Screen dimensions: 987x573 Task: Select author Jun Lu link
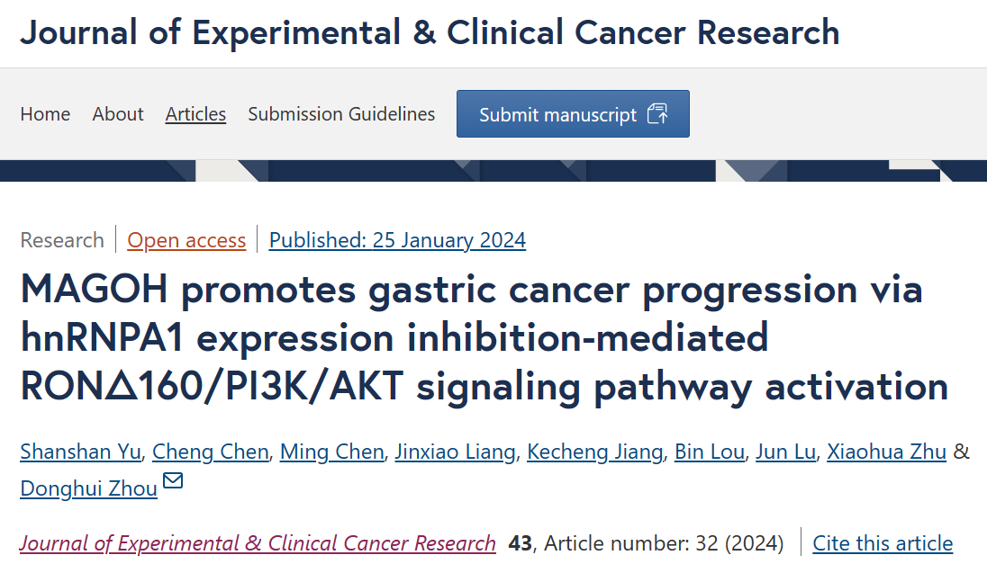(785, 452)
